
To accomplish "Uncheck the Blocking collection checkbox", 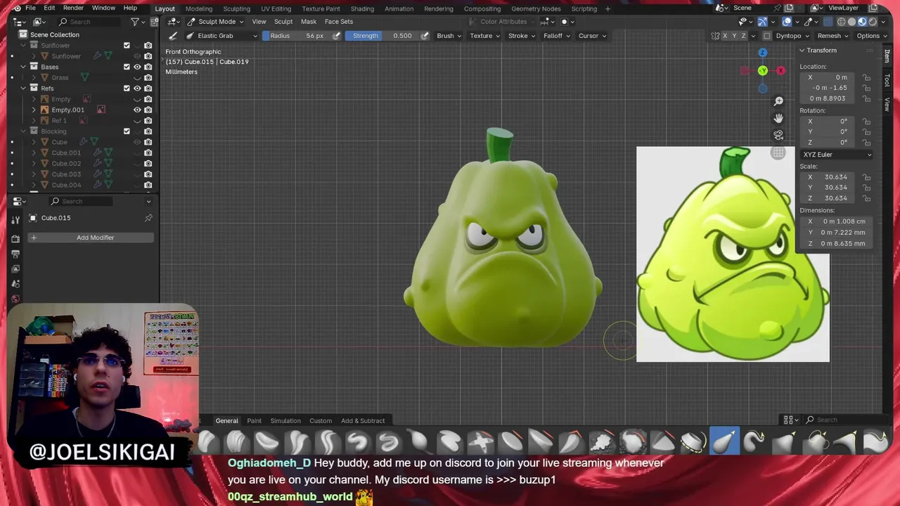I will click(127, 131).
